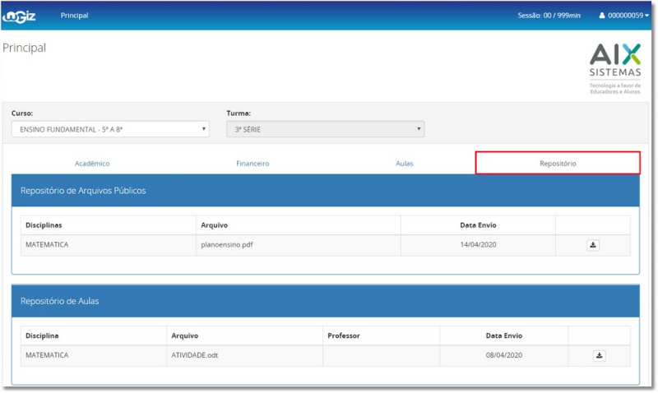Click the Repositório de Arquivos Públicos header
This screenshot has height=393, width=658.
325,191
